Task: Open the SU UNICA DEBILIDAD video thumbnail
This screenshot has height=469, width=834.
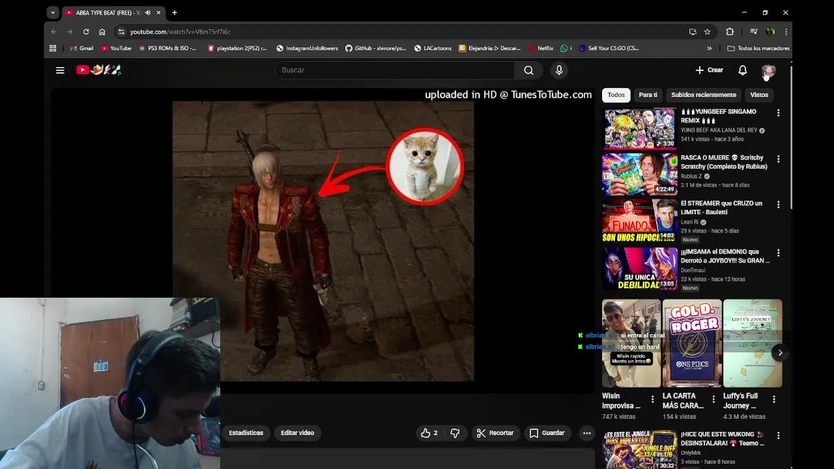Action: coord(640,268)
